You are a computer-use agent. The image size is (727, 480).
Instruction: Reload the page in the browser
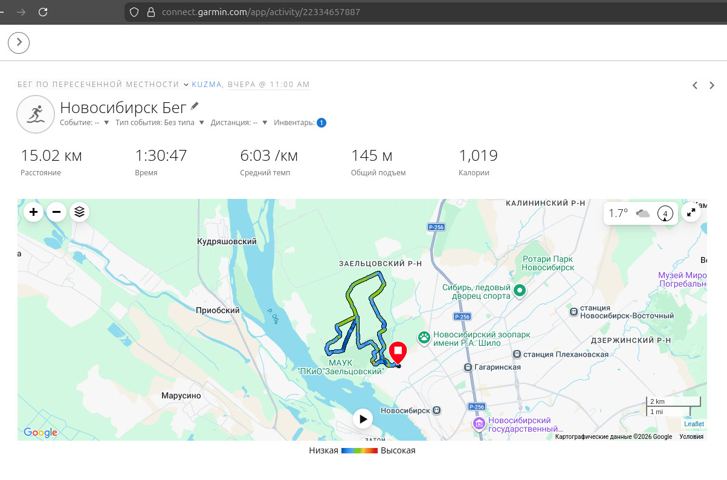(x=42, y=12)
